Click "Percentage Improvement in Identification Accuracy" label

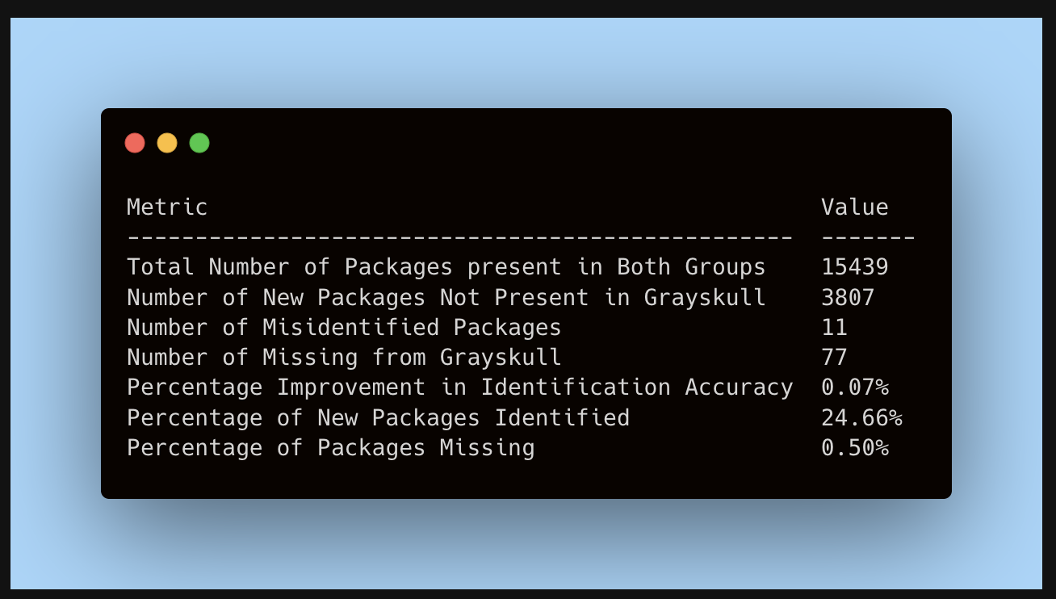click(x=459, y=387)
